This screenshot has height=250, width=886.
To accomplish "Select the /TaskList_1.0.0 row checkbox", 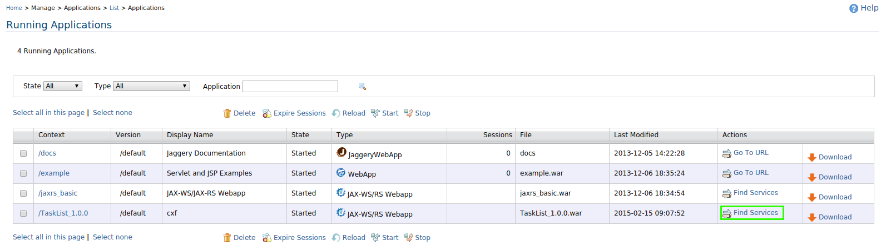I will click(23, 213).
